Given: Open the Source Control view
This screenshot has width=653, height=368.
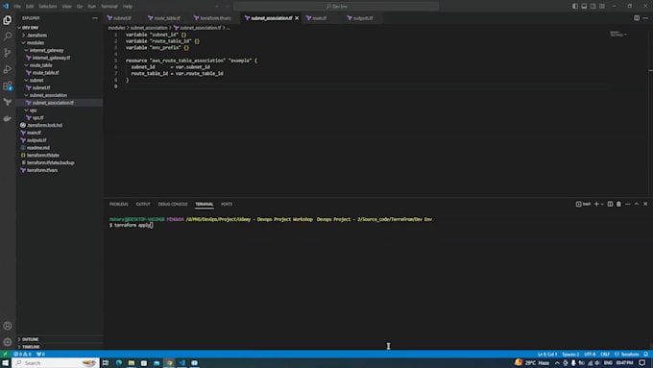Looking at the screenshot, I should [x=8, y=53].
